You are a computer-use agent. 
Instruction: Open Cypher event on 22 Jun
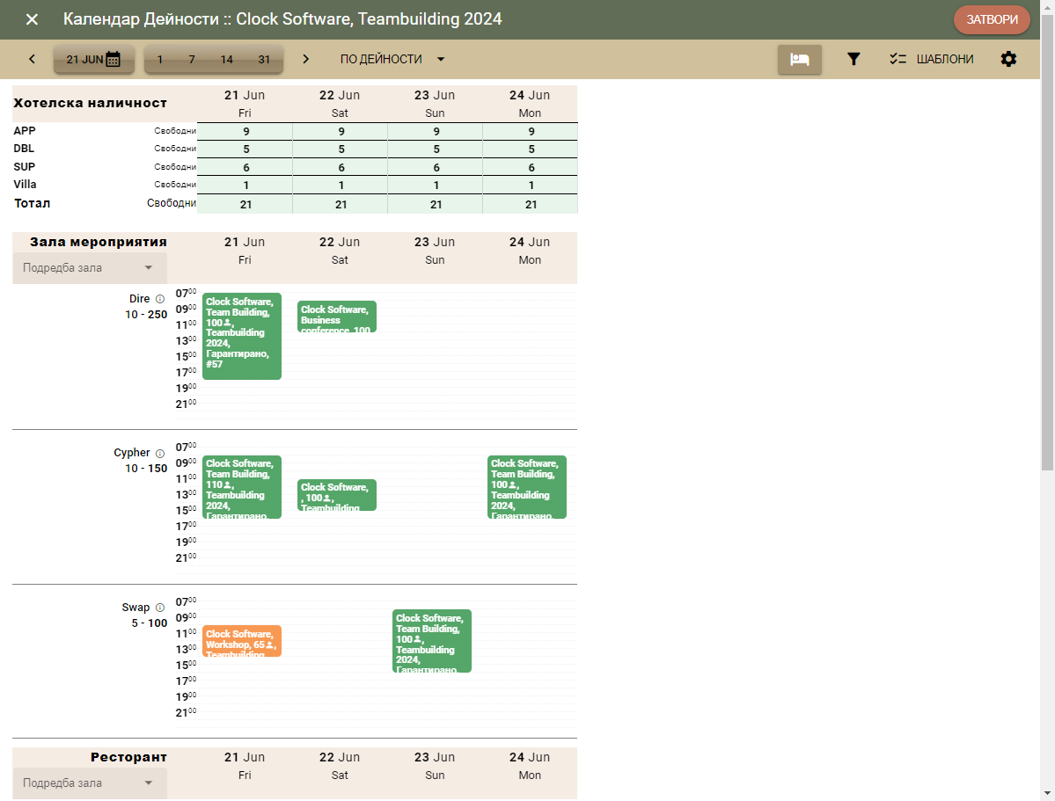pyautogui.click(x=336, y=495)
